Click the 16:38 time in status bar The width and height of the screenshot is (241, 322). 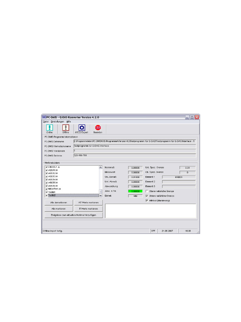(188, 231)
